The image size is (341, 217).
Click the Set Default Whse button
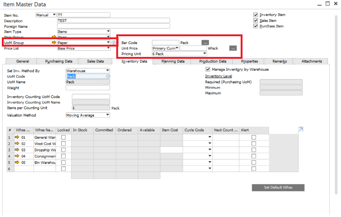click(278, 188)
